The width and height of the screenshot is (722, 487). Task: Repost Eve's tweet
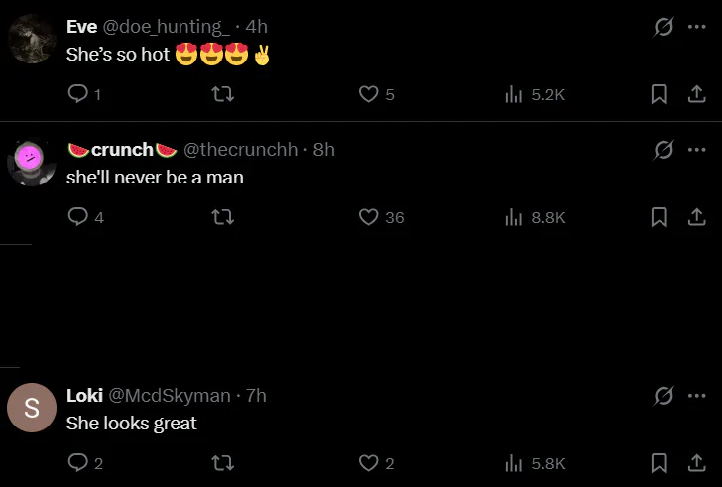point(223,94)
